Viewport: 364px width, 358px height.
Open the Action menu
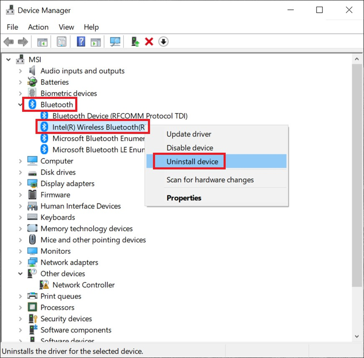coord(38,27)
